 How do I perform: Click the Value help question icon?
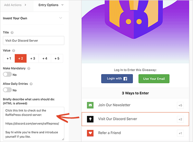pos(13,50)
